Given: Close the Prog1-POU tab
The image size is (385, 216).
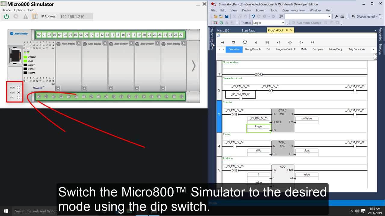Looking at the screenshot, I should point(291,30).
